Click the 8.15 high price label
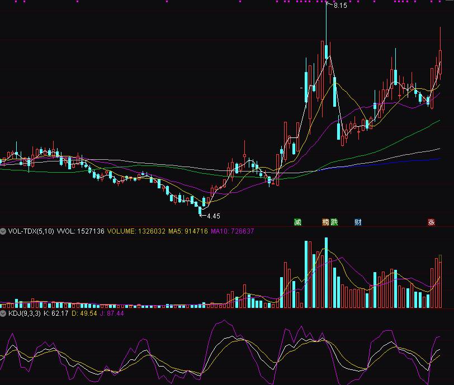This screenshot has width=454, height=385. 340,6
